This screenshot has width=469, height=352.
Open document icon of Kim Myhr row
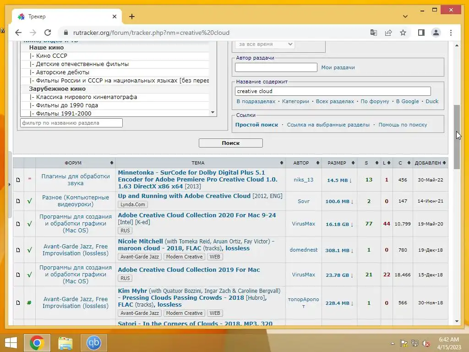[x=18, y=303]
